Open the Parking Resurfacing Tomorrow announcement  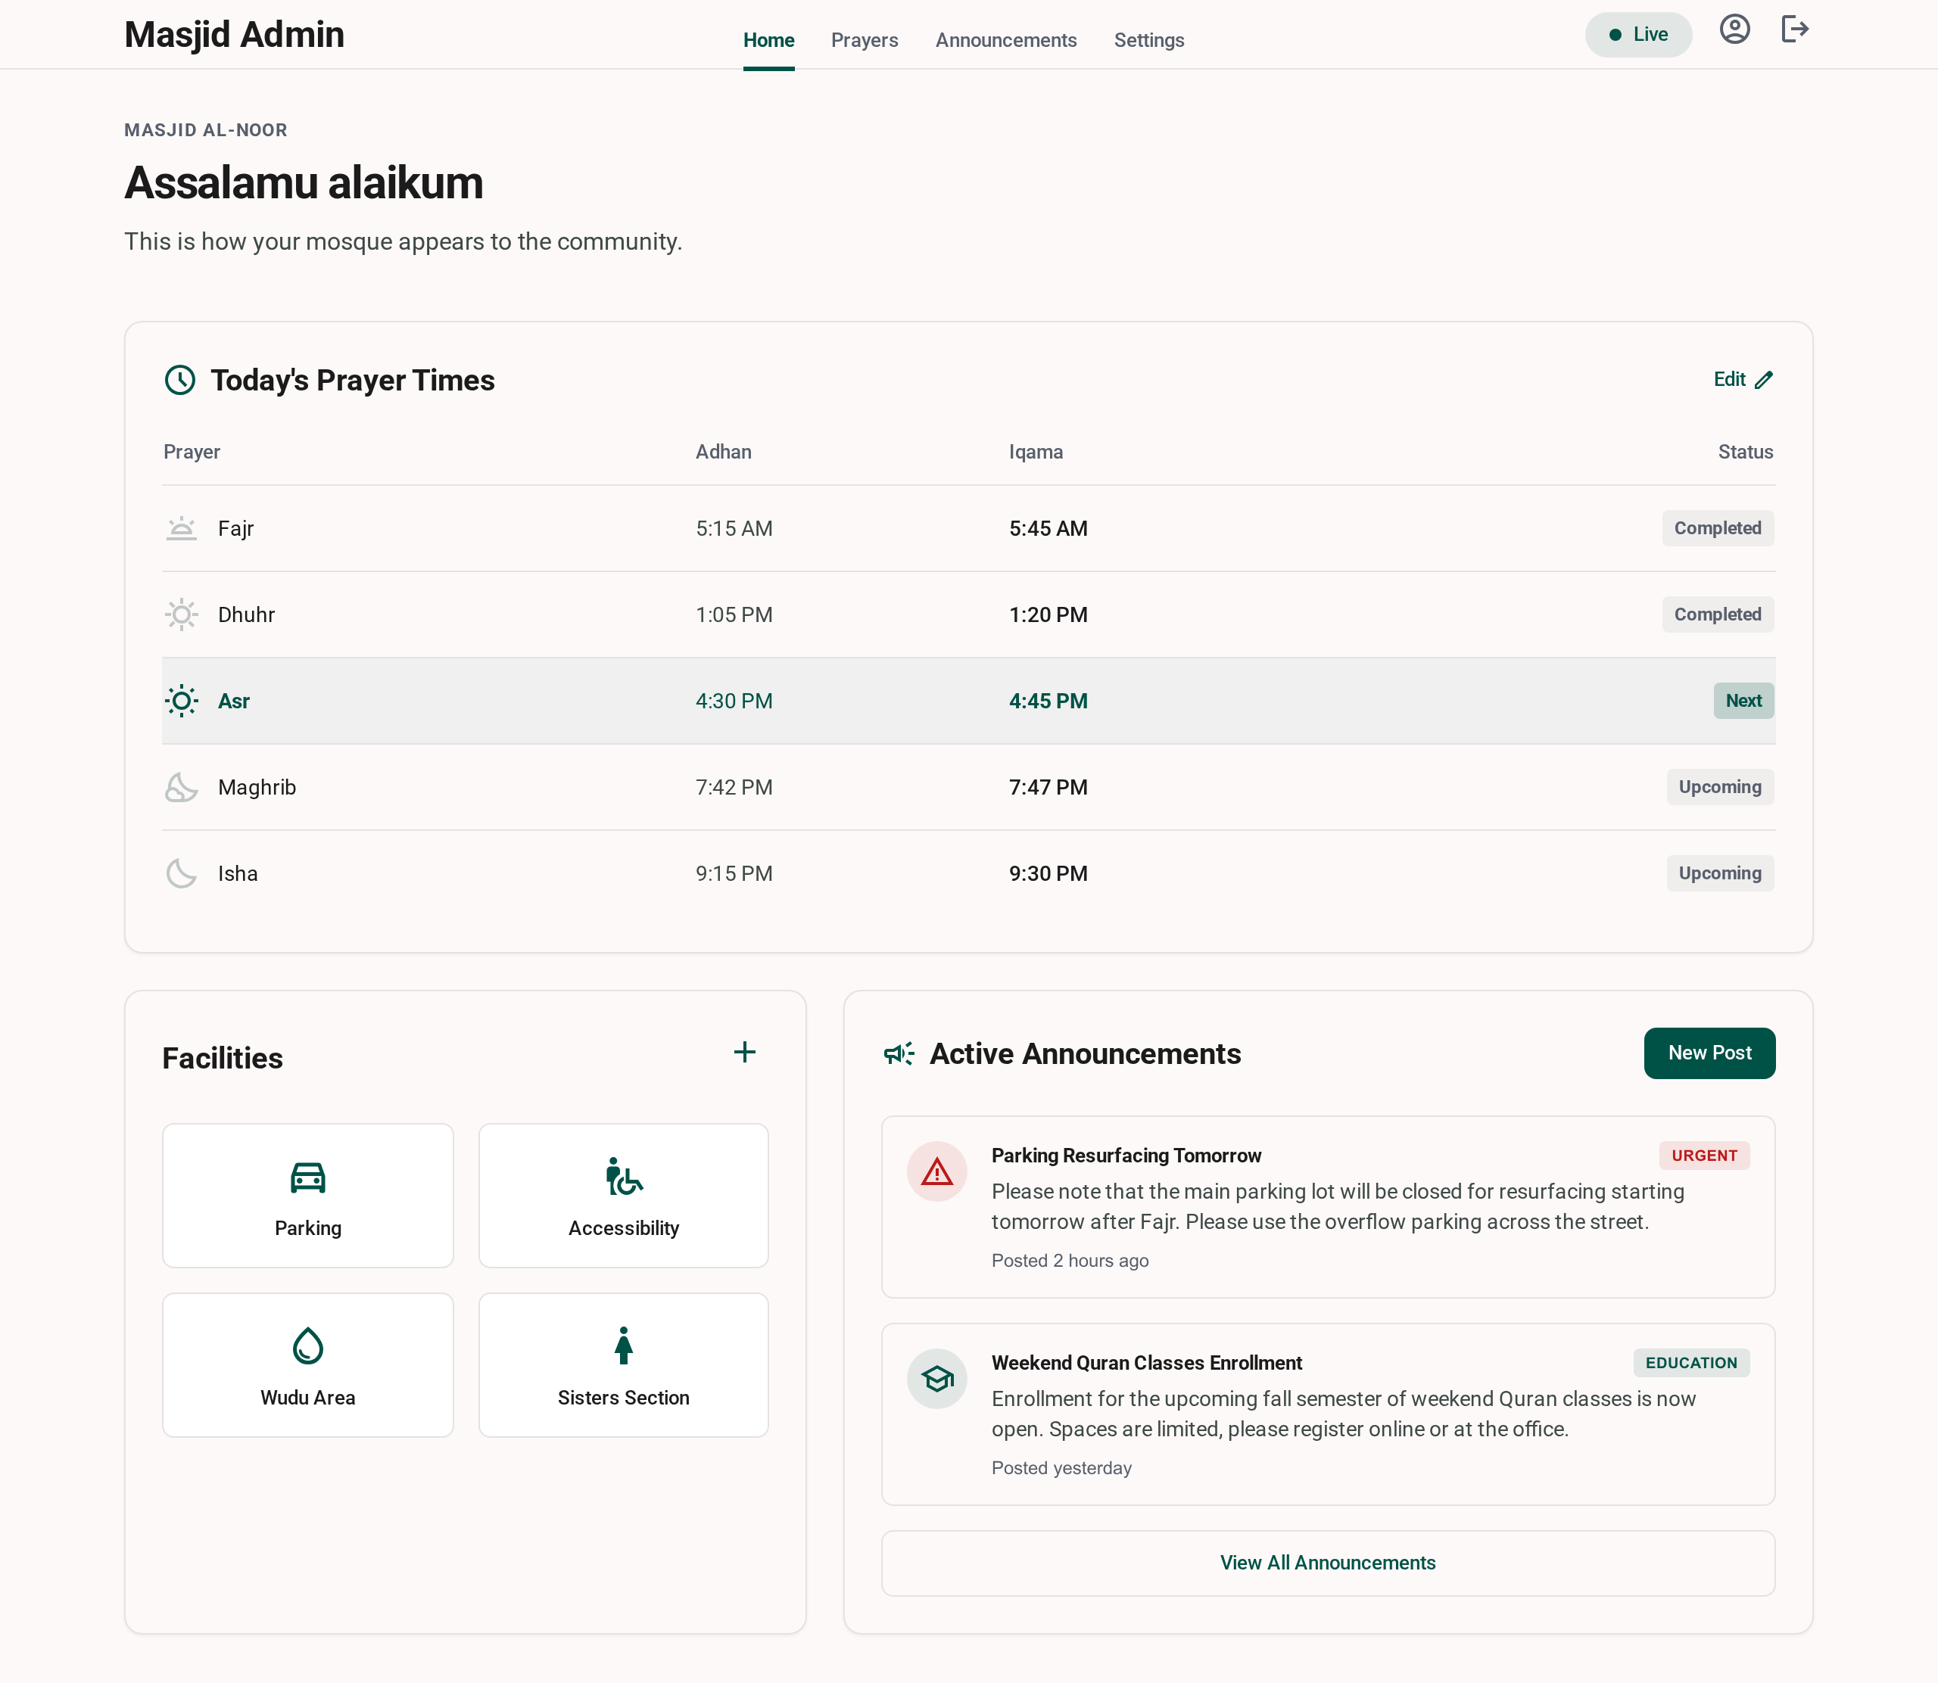point(1327,1207)
